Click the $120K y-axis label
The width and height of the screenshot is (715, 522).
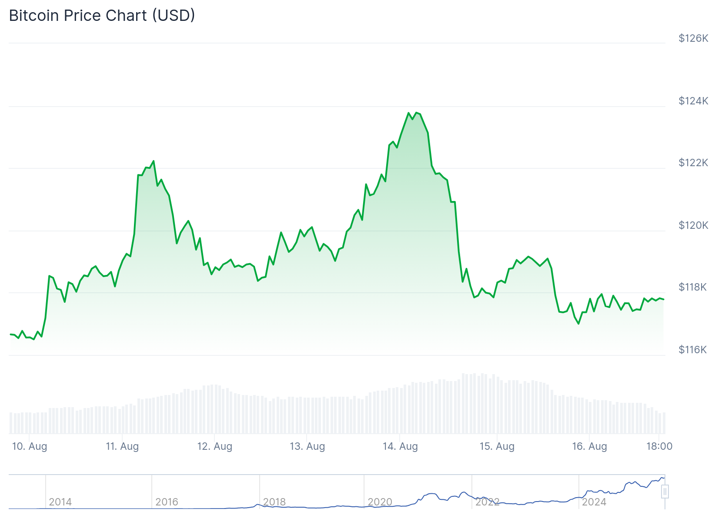pos(693,225)
